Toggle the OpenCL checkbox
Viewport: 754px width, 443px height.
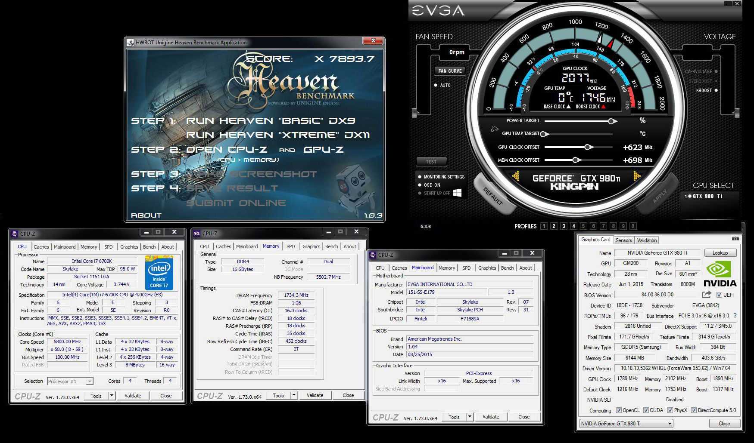coord(619,410)
